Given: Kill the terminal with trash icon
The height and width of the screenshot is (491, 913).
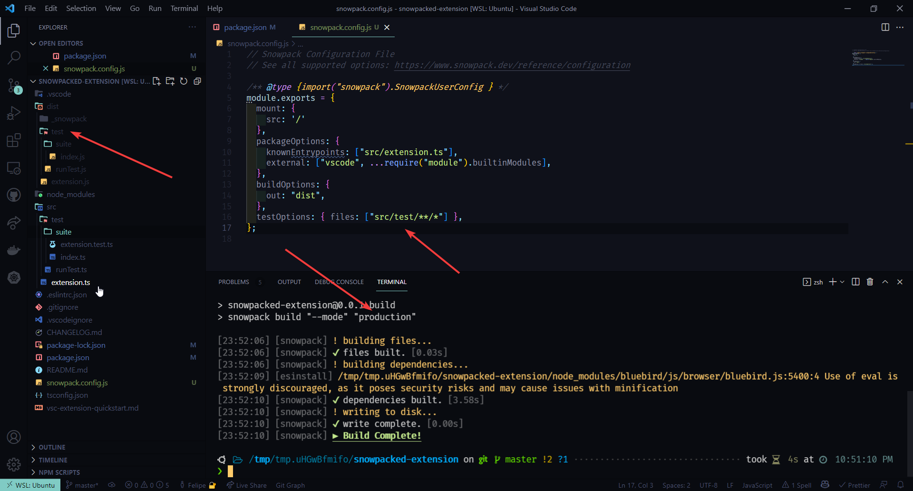Looking at the screenshot, I should tap(870, 282).
